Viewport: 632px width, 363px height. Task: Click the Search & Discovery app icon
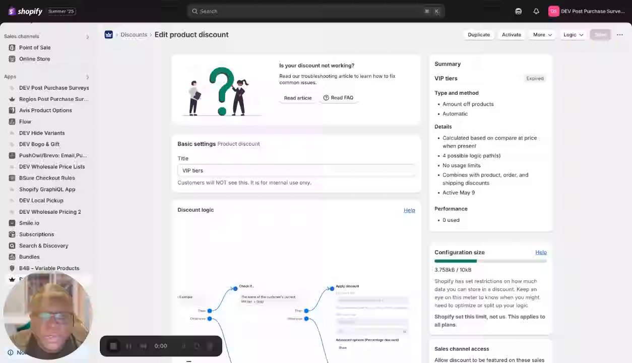click(12, 246)
